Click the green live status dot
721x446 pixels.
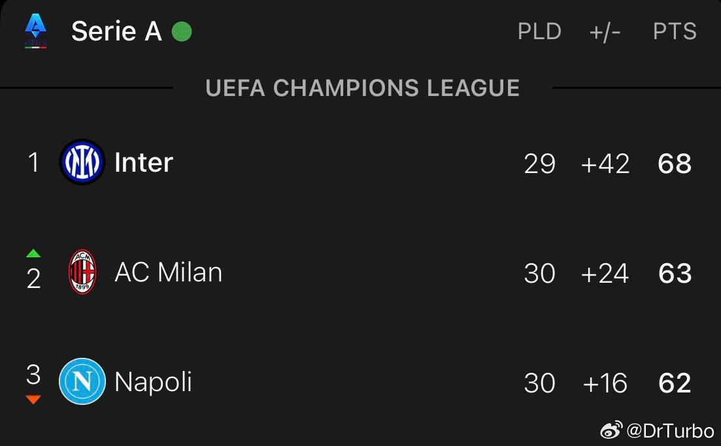coord(182,31)
